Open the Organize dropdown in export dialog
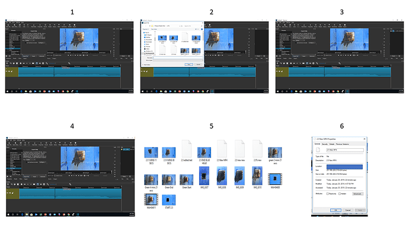This screenshot has height=230, width=409. pos(145,29)
